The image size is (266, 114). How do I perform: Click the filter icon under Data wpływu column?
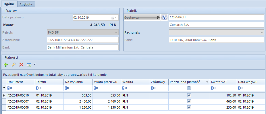[x=240, y=88]
